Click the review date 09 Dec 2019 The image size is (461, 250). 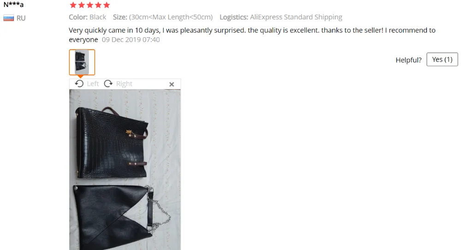coord(131,40)
